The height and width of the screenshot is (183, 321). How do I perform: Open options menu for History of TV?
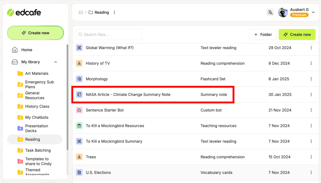pyautogui.click(x=311, y=63)
